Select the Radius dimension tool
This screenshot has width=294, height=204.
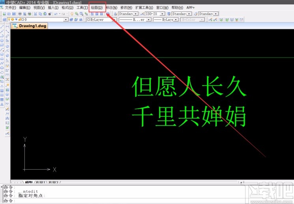point(7,46)
